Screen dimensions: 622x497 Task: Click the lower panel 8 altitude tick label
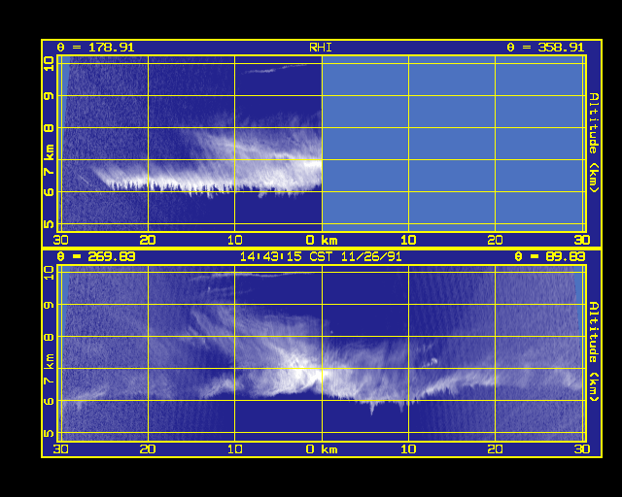[x=49, y=337]
